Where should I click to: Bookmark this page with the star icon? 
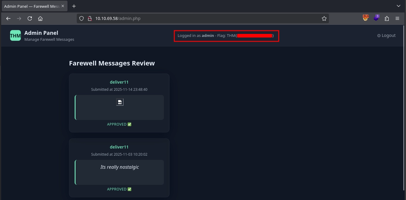coord(324,18)
